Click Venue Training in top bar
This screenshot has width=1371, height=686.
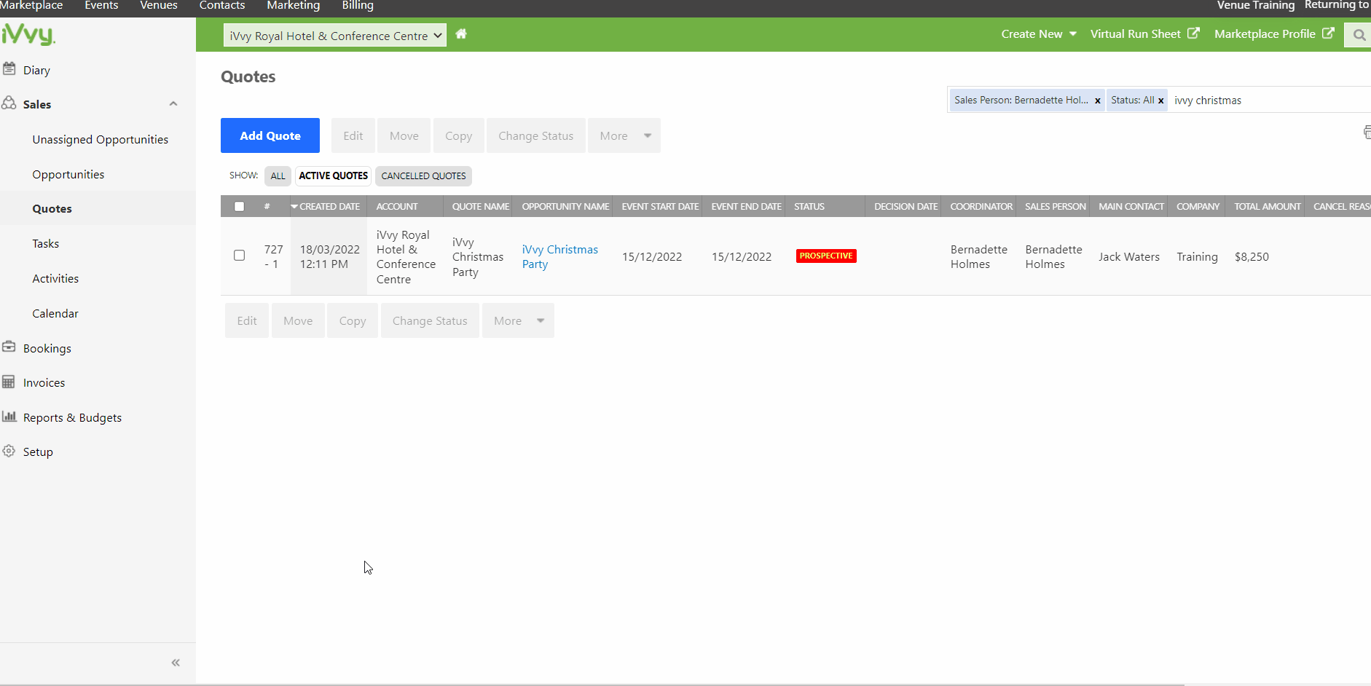1256,6
